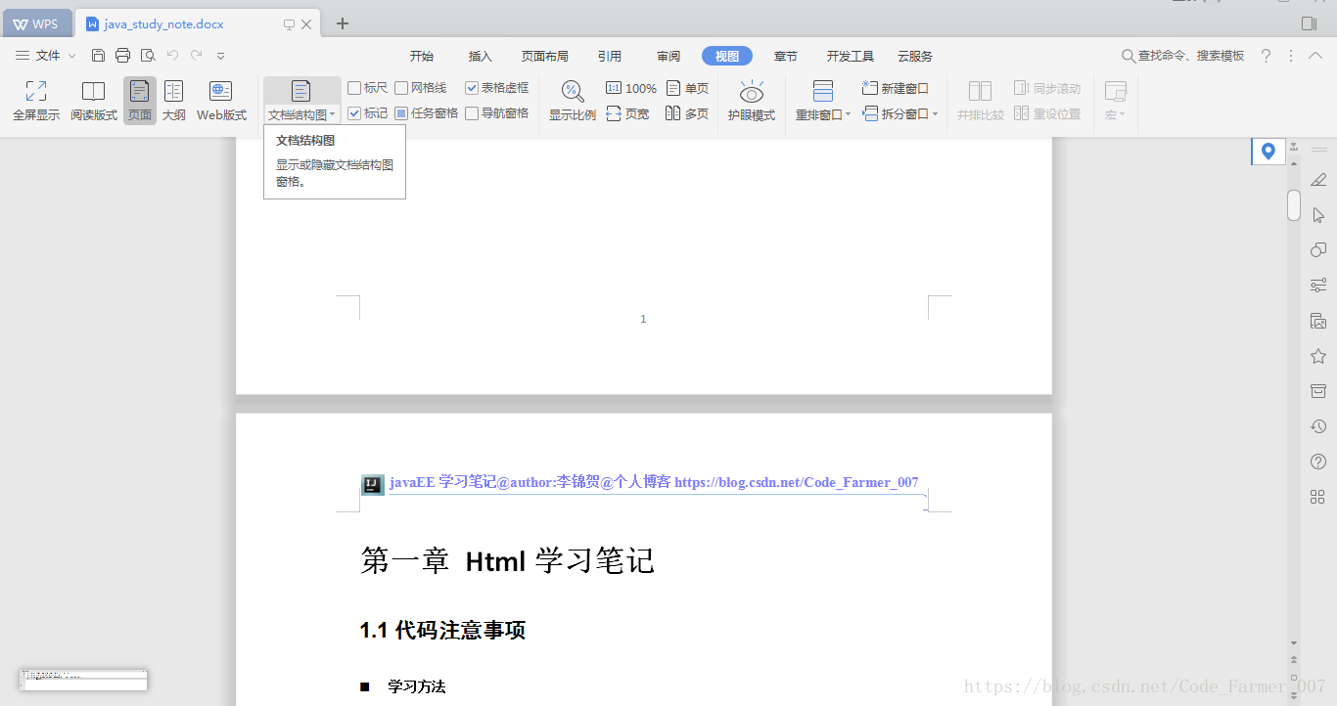Click the print icon in quick toolbar
The width and height of the screenshot is (1337, 706).
(x=122, y=56)
